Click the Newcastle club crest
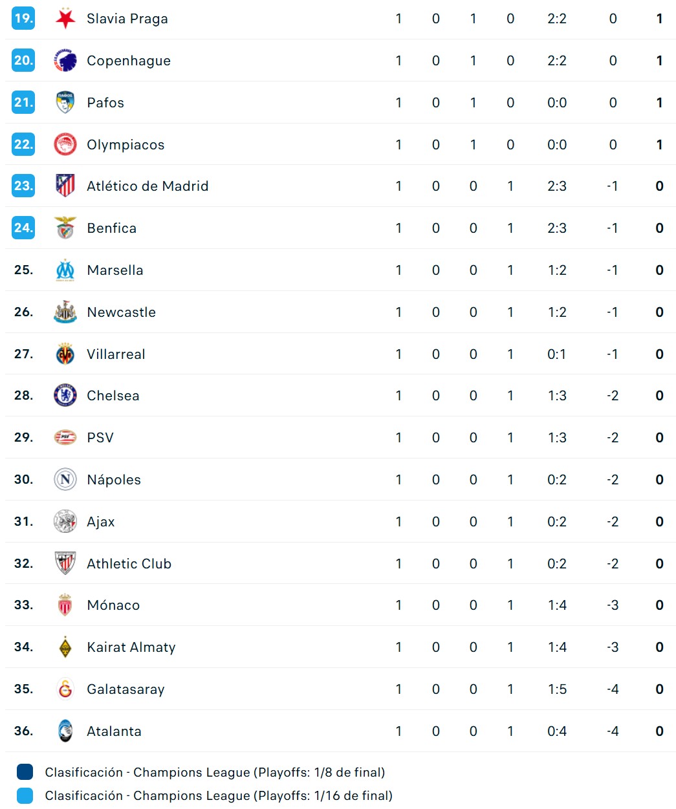Image resolution: width=676 pixels, height=809 pixels. point(65,312)
